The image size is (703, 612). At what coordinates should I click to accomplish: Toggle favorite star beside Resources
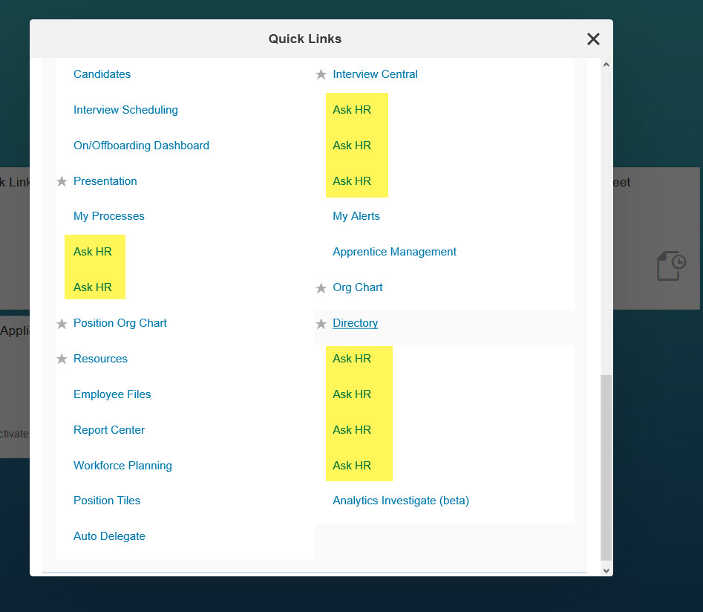click(x=62, y=359)
